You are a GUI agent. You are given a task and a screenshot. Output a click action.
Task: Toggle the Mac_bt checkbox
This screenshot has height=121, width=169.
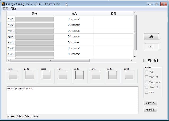coord(147,77)
